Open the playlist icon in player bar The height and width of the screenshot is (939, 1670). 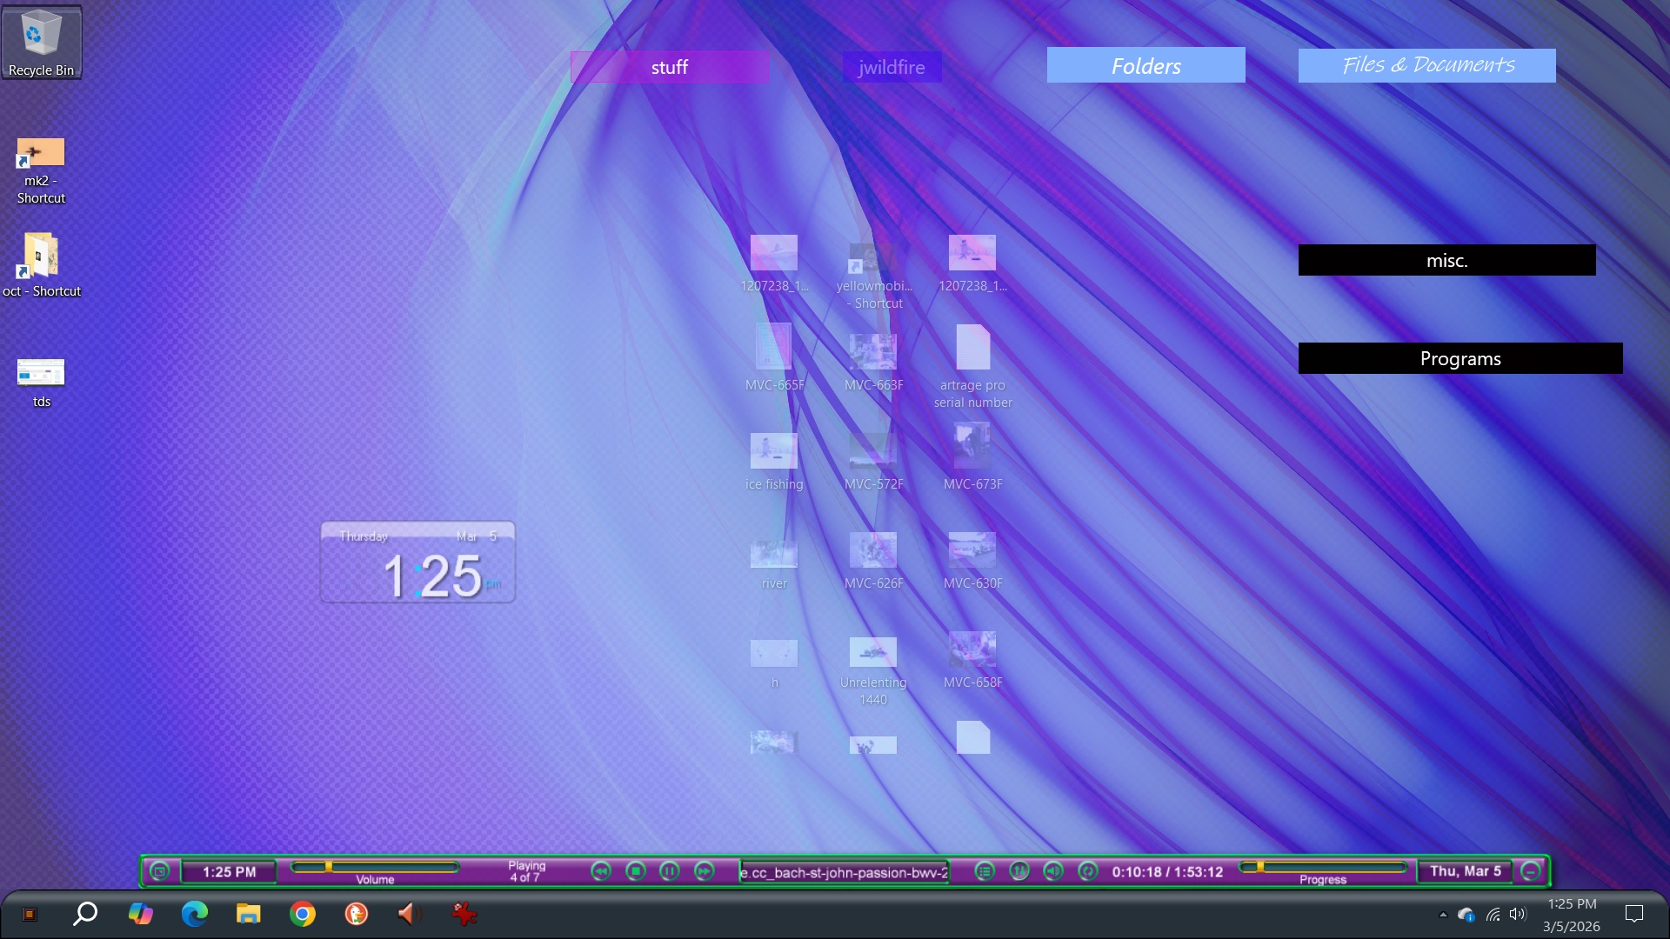[x=984, y=871]
